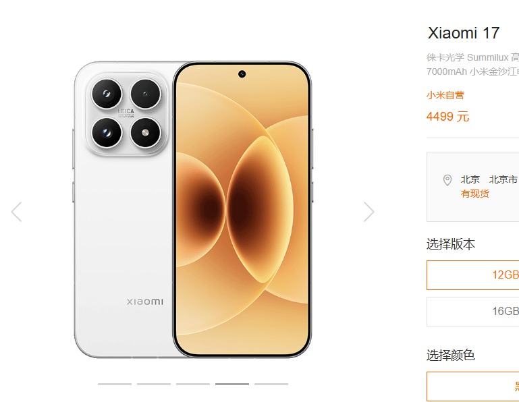Click the Leica camera module on phone
Image resolution: width=519 pixels, height=402 pixels.
coord(126,113)
